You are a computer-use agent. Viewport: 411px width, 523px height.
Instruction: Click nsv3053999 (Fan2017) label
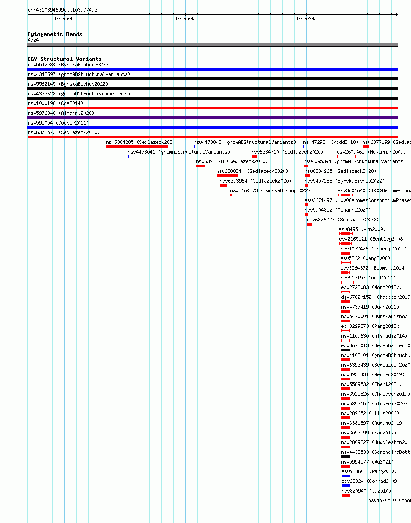click(x=369, y=432)
